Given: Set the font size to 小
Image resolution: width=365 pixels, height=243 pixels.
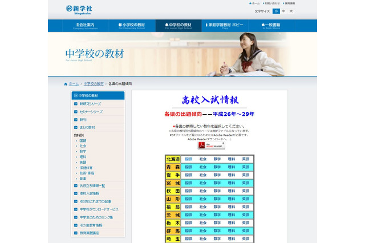Looking at the screenshot, I should (x=276, y=11).
